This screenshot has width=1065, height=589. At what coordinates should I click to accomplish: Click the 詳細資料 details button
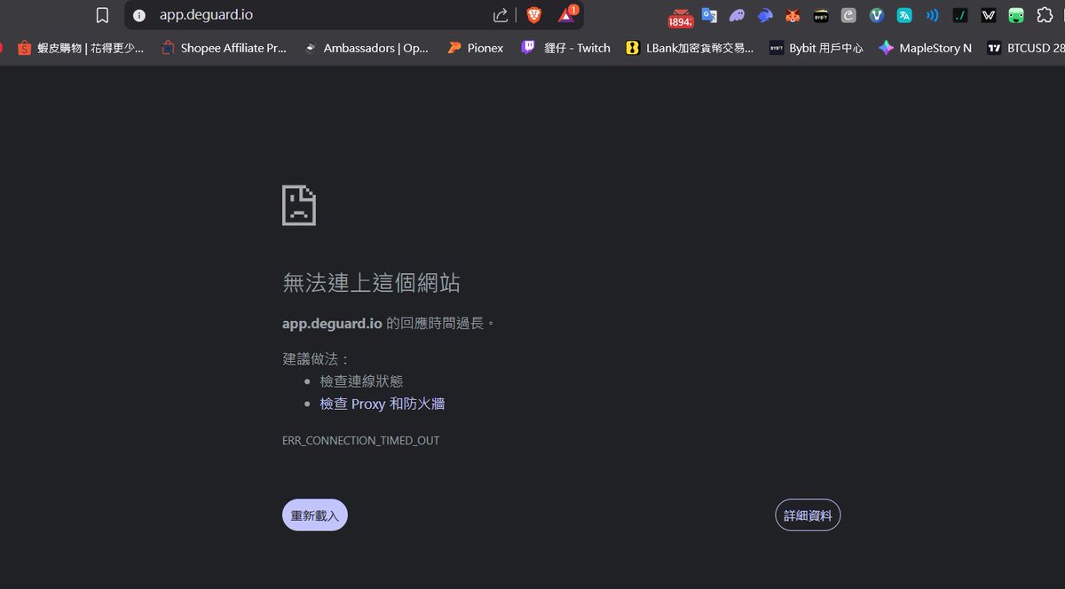coord(808,515)
